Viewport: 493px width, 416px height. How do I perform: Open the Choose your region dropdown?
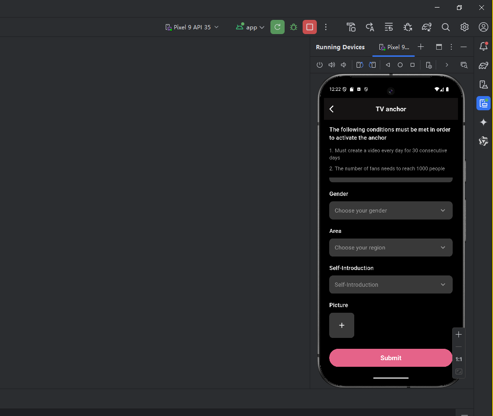click(391, 248)
